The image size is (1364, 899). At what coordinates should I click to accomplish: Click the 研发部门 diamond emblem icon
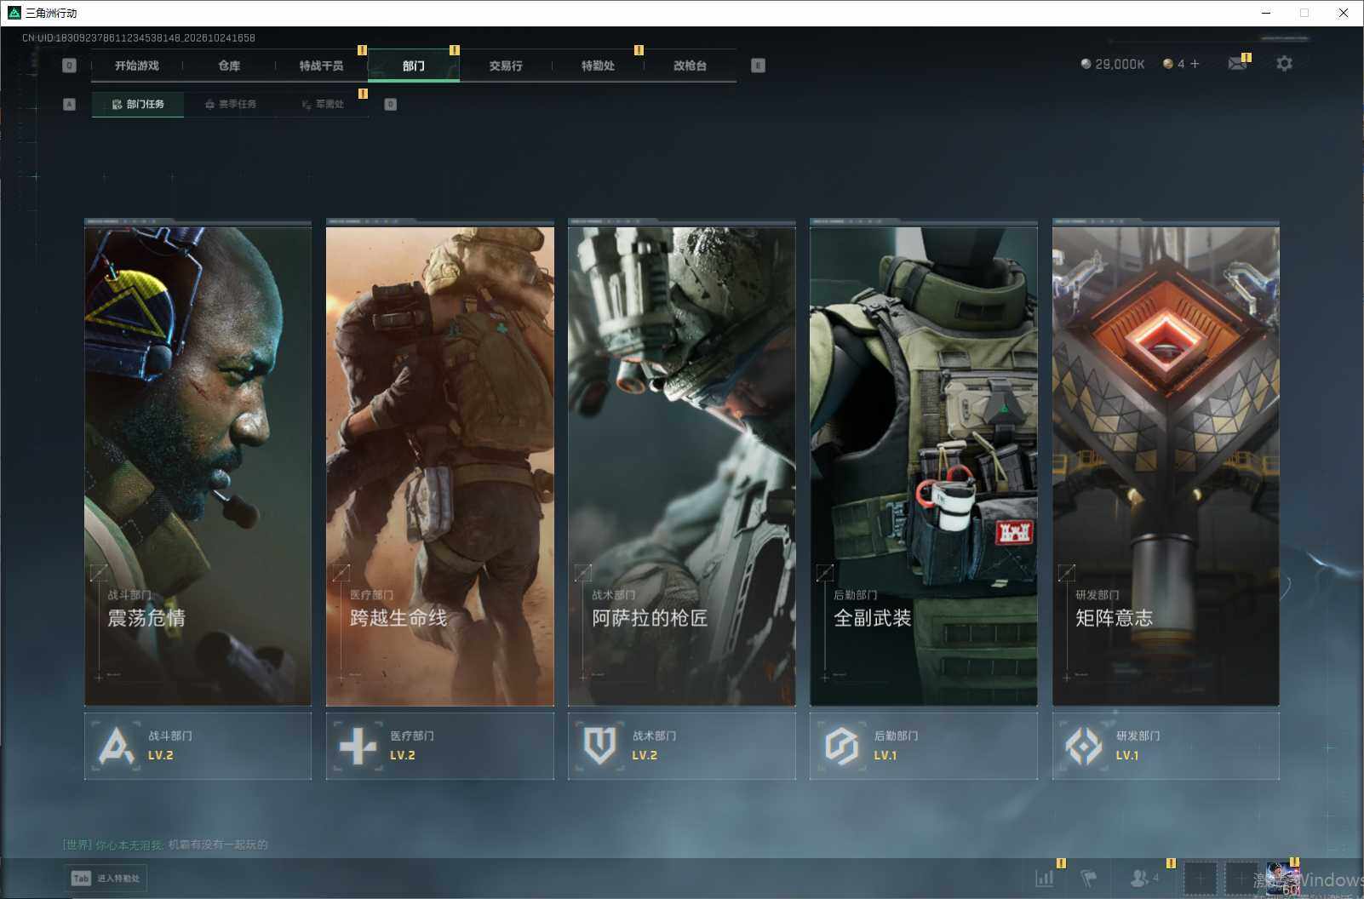1084,746
